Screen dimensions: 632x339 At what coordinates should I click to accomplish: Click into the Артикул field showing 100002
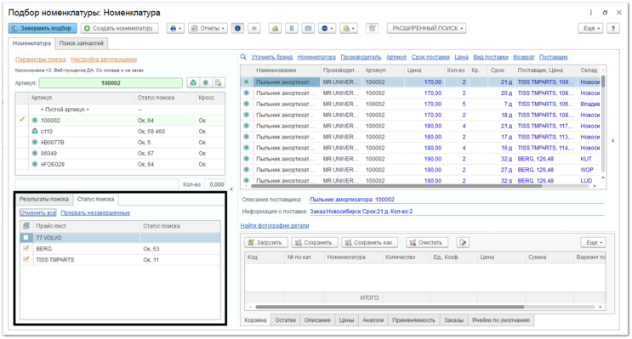coord(111,82)
